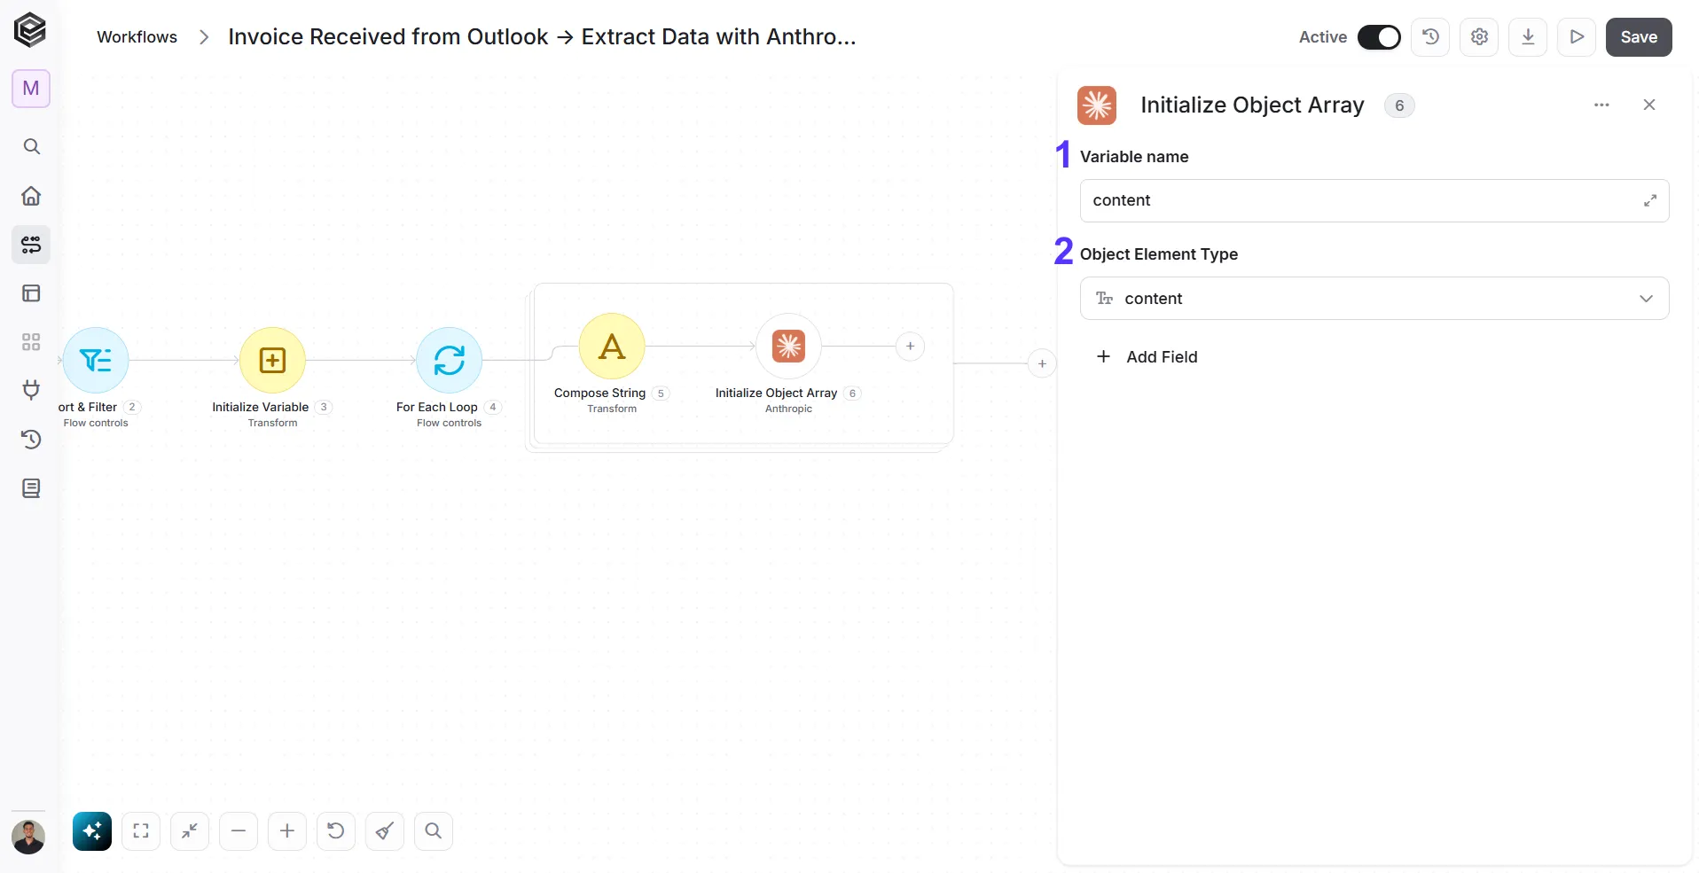This screenshot has width=1699, height=873.
Task: Expand Variable name field editor icon
Action: 1650,201
